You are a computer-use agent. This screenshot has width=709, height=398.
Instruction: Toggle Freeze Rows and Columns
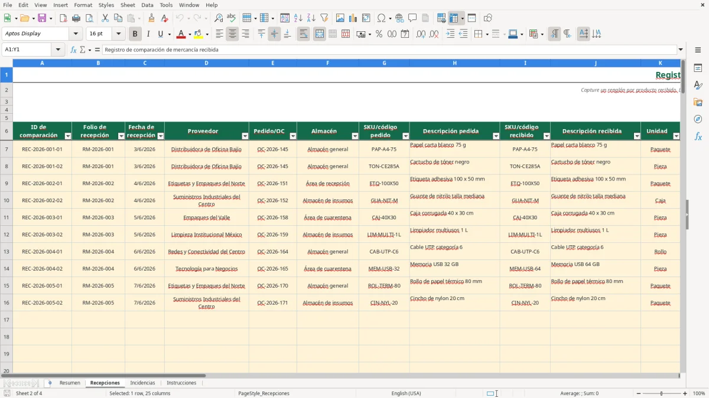454,18
